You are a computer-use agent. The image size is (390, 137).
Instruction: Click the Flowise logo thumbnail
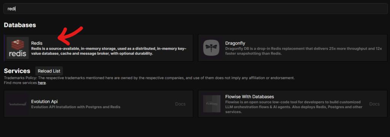click(x=212, y=104)
